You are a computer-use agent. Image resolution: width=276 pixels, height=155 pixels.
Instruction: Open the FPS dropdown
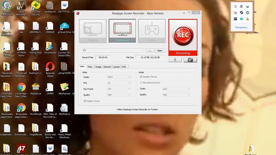[x=119, y=83]
